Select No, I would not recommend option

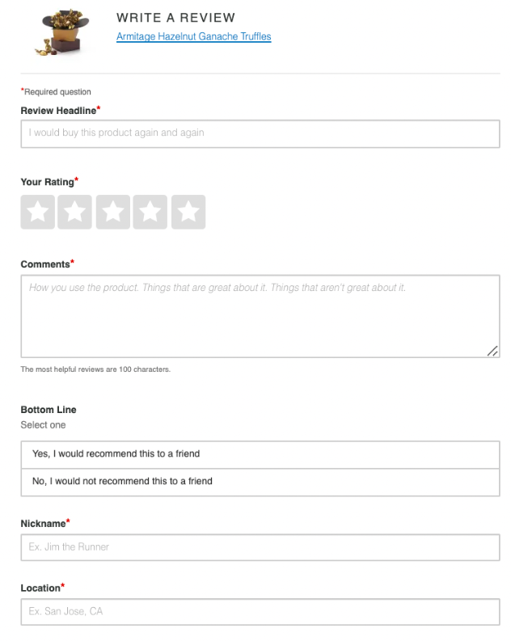tap(260, 482)
